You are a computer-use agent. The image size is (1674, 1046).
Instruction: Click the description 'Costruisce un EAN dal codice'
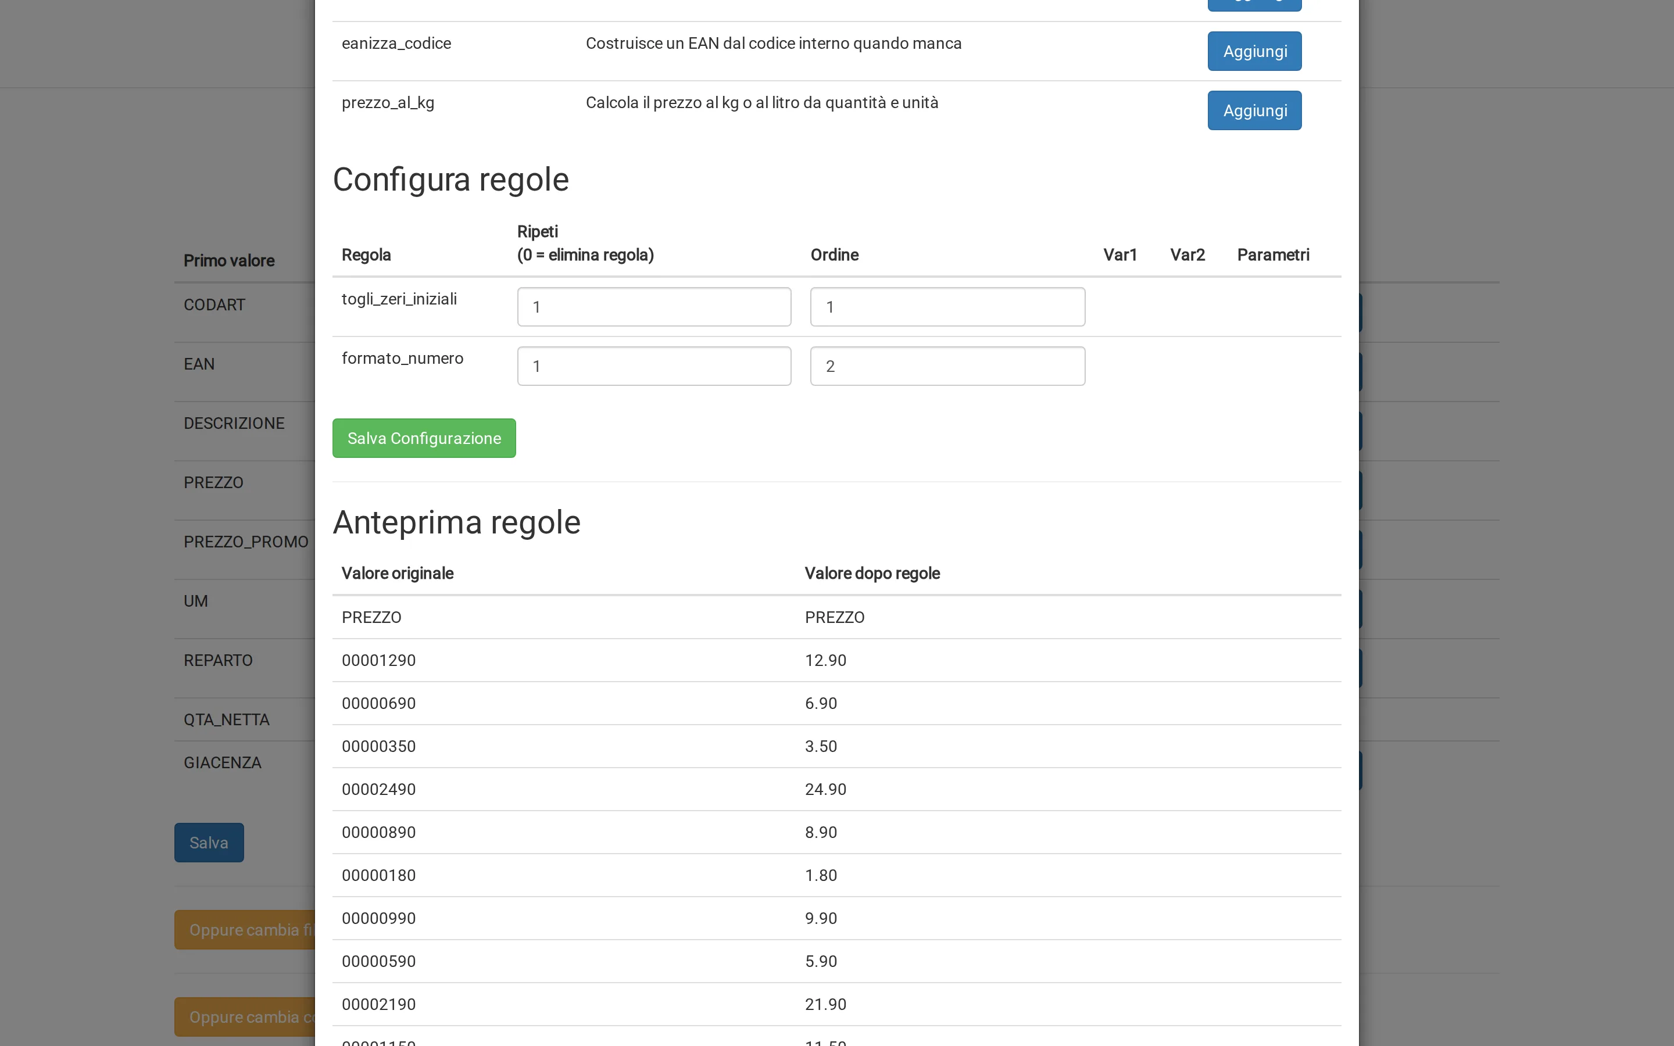pos(774,43)
